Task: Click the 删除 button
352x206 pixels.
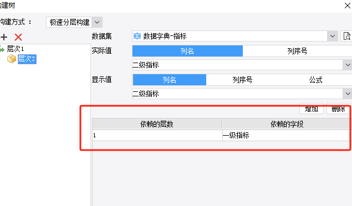Action: pyautogui.click(x=338, y=109)
